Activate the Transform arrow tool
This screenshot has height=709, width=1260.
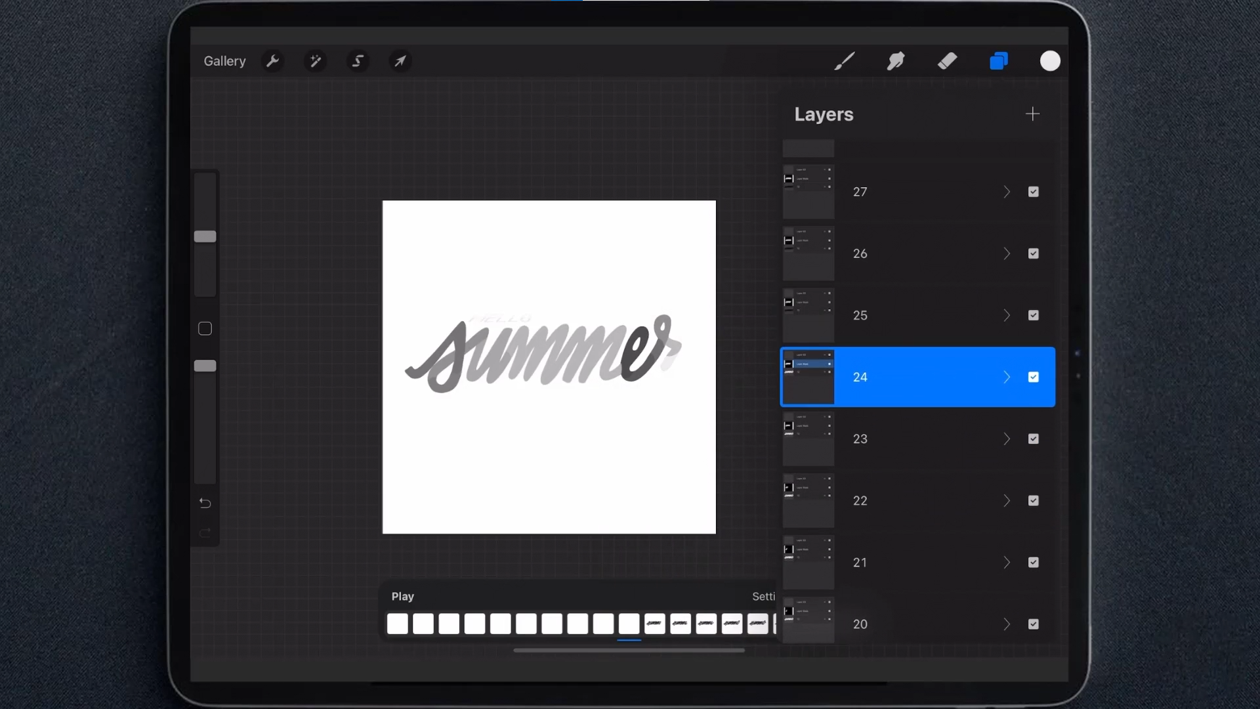coord(400,60)
